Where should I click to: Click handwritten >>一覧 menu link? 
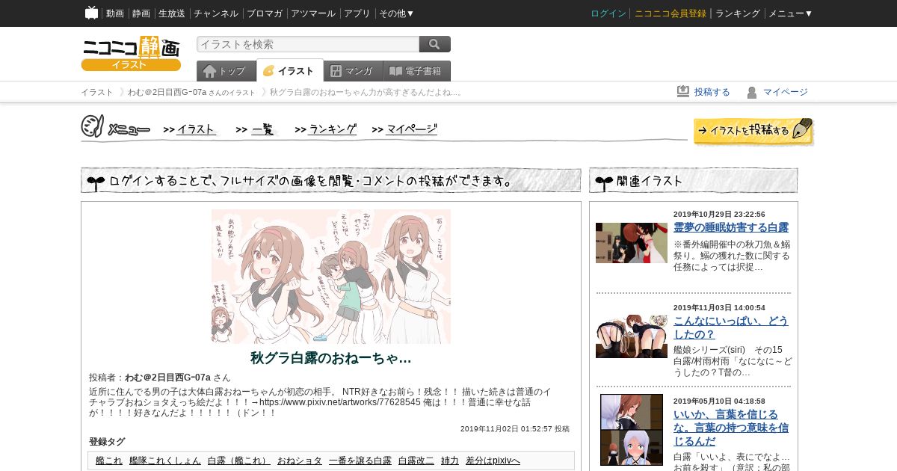(256, 129)
